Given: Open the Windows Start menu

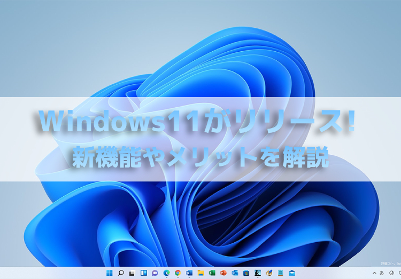Looking at the screenshot, I should click(x=110, y=273).
